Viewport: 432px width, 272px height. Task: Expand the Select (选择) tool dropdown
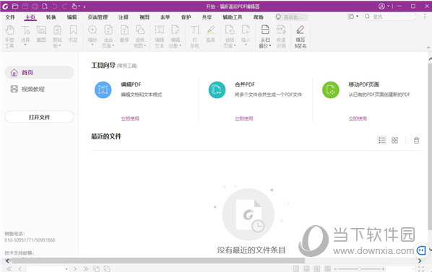coord(25,44)
